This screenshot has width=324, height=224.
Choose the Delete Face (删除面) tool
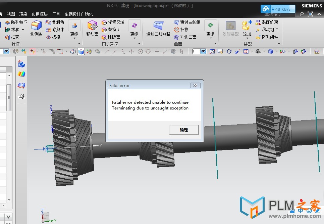pyautogui.click(x=111, y=37)
